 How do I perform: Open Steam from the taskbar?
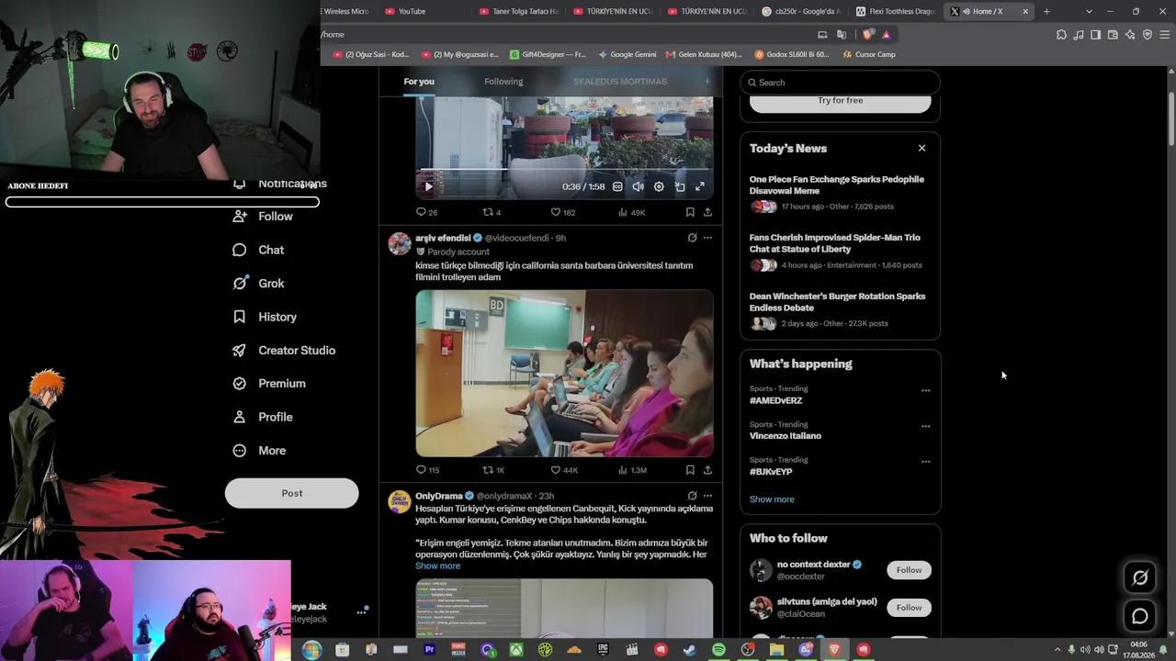pyautogui.click(x=690, y=650)
